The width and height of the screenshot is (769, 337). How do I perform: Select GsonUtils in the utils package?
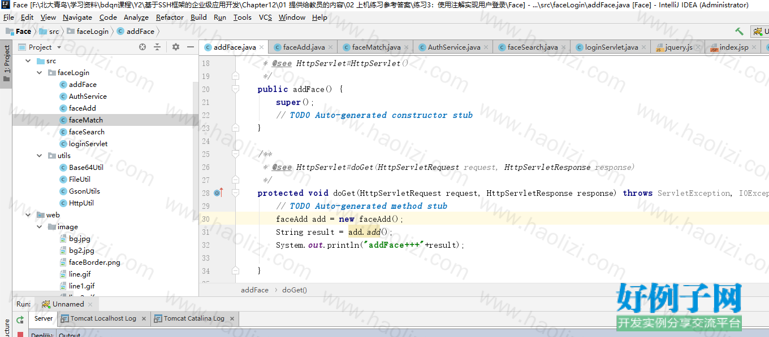84,191
